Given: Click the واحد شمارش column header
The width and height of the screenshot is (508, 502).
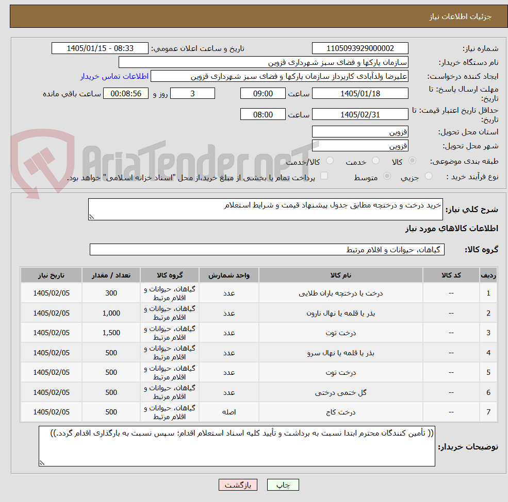Looking at the screenshot, I should click(229, 275).
